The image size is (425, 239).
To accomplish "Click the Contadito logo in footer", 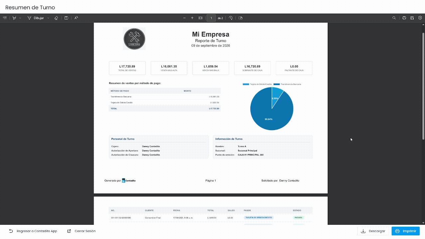I will click(128, 181).
